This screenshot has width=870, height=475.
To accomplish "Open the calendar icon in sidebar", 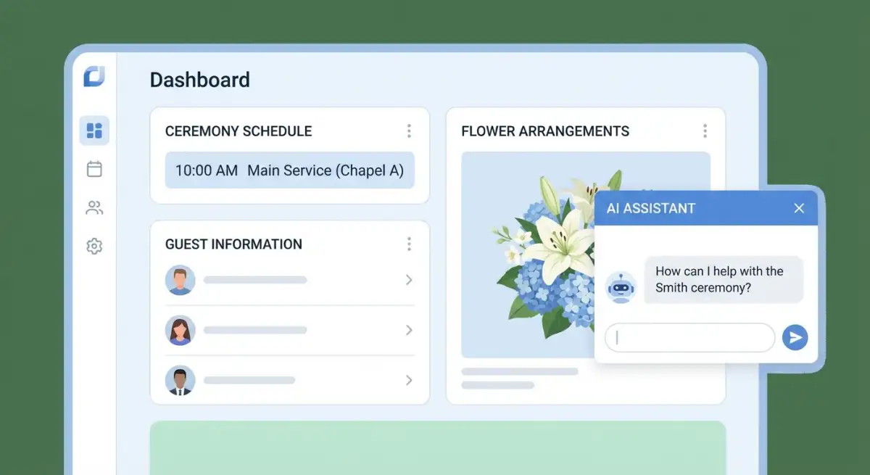I will pyautogui.click(x=94, y=169).
